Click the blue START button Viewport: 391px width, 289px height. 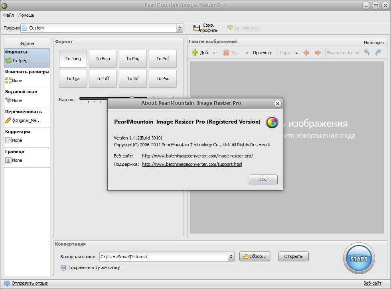[359, 259]
